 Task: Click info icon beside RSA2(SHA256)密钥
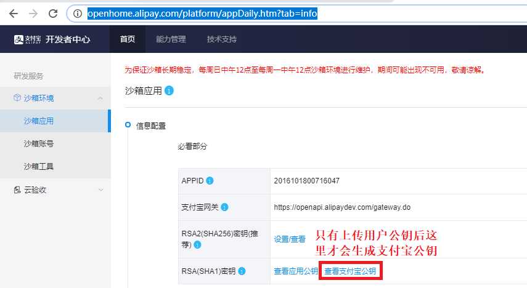pos(198,245)
